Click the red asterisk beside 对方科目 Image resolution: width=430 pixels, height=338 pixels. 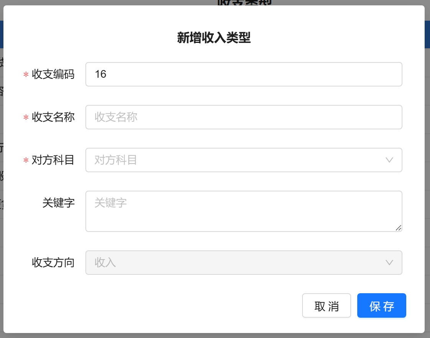26,161
